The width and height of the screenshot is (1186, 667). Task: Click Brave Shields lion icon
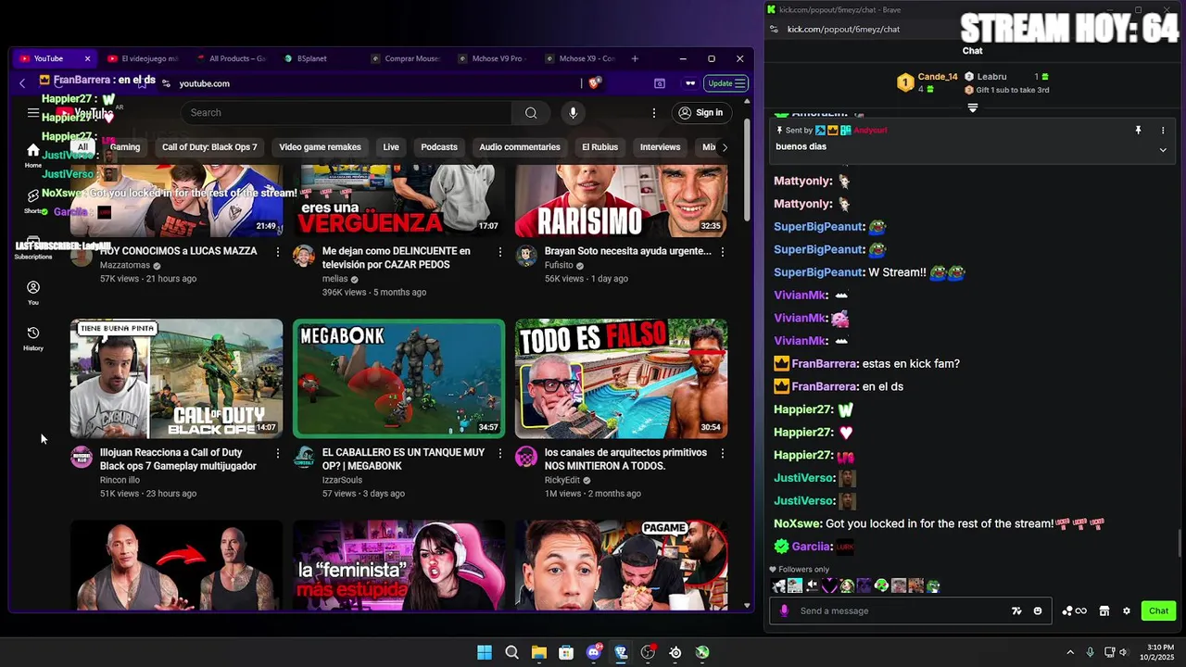click(595, 83)
